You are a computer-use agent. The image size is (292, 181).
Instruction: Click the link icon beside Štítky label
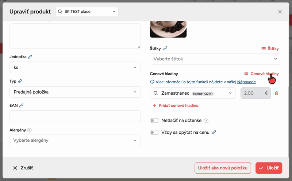point(165,48)
